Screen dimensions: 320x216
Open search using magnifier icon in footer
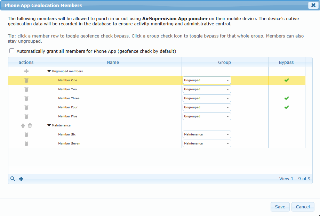pyautogui.click(x=13, y=179)
